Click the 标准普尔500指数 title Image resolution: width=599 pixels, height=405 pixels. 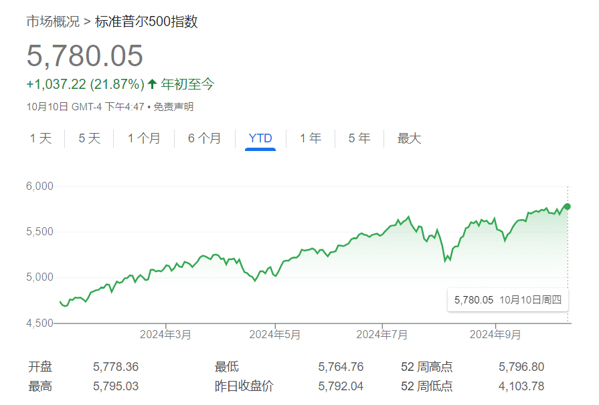pyautogui.click(x=147, y=21)
